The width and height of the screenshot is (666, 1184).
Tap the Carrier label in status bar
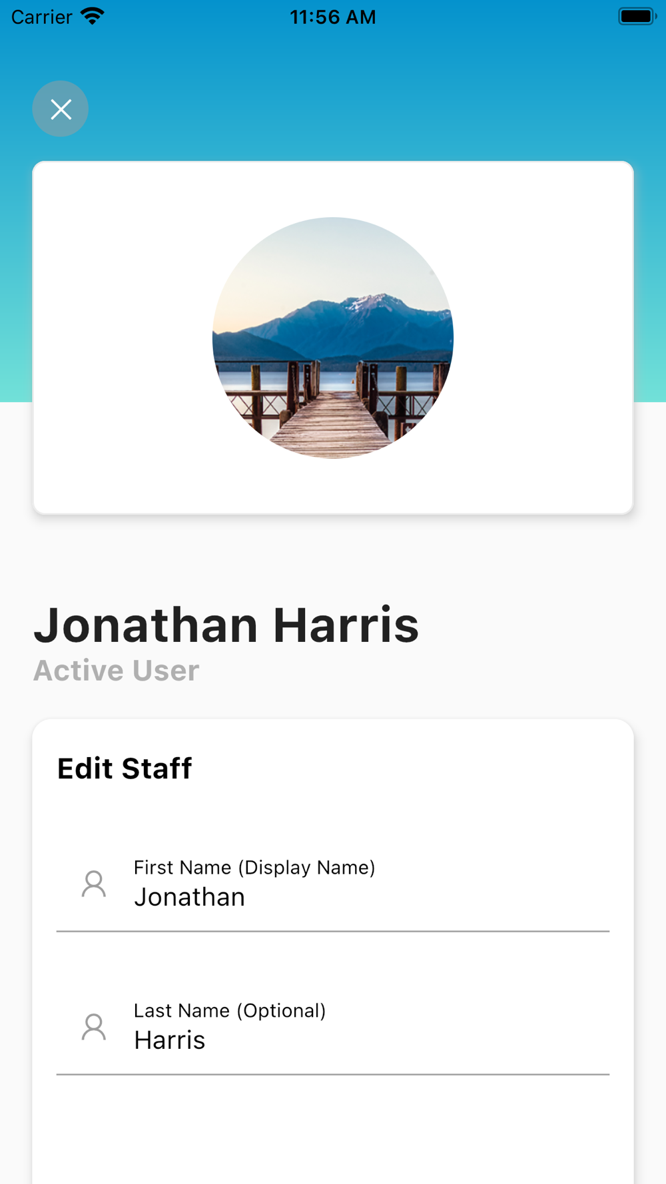41,17
